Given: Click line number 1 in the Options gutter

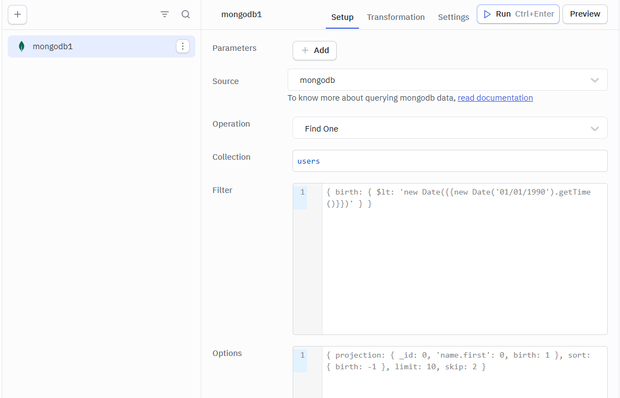Looking at the screenshot, I should tap(302, 355).
